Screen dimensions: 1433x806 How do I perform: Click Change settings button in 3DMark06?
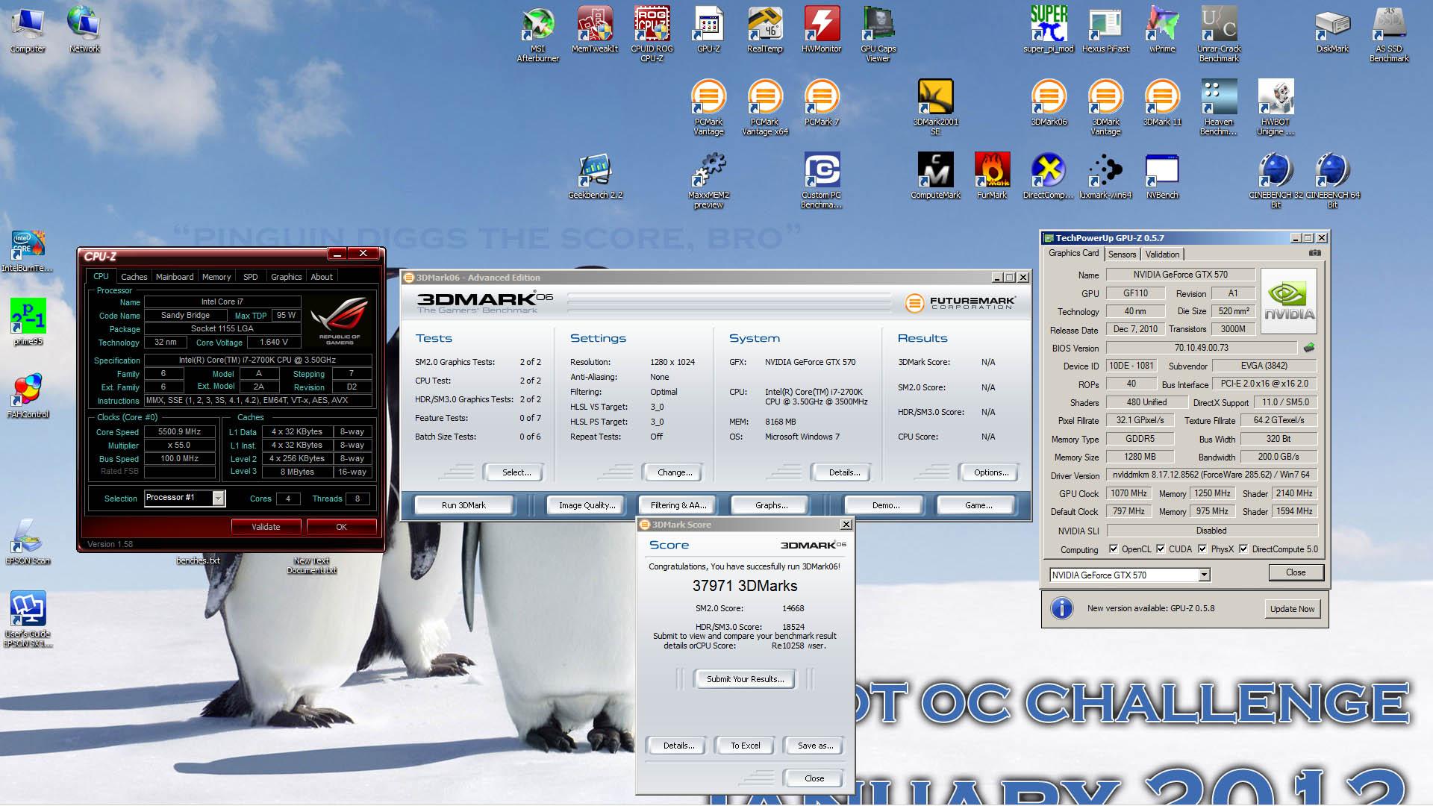(675, 472)
